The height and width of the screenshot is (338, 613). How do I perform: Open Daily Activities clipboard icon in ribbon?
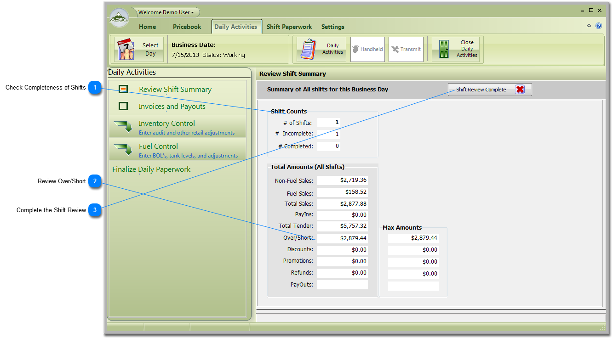(x=309, y=50)
